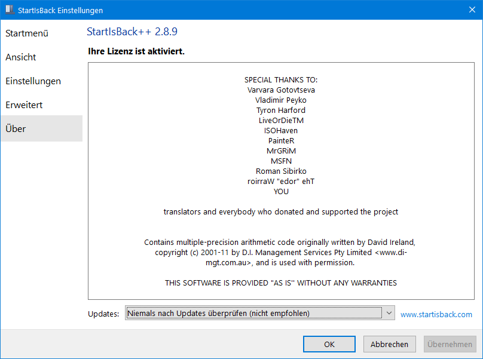Click the 'SPECIAL THANKS TO:' line
The width and height of the screenshot is (483, 359).
(281, 80)
